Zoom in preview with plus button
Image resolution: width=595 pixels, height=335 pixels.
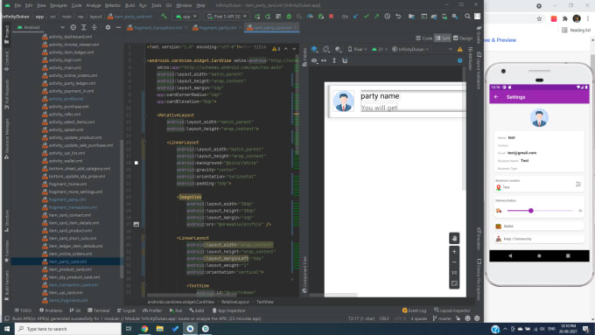(x=454, y=252)
